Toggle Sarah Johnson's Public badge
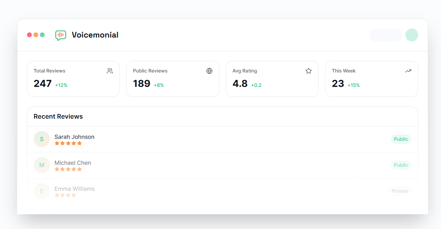The height and width of the screenshot is (229, 441). pyautogui.click(x=401, y=139)
